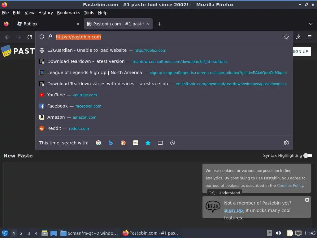Select the YouTube suggestion
Screen dimensions: 317x238
(x=164, y=95)
